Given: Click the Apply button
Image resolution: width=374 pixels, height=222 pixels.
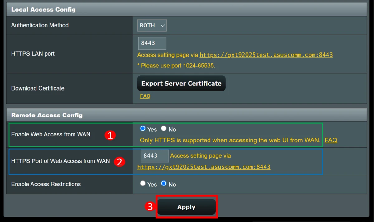Looking at the screenshot, I should [x=186, y=207].
